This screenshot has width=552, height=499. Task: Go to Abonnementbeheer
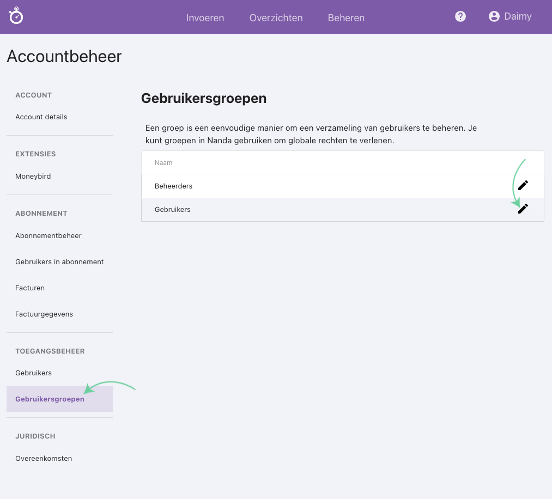click(48, 235)
